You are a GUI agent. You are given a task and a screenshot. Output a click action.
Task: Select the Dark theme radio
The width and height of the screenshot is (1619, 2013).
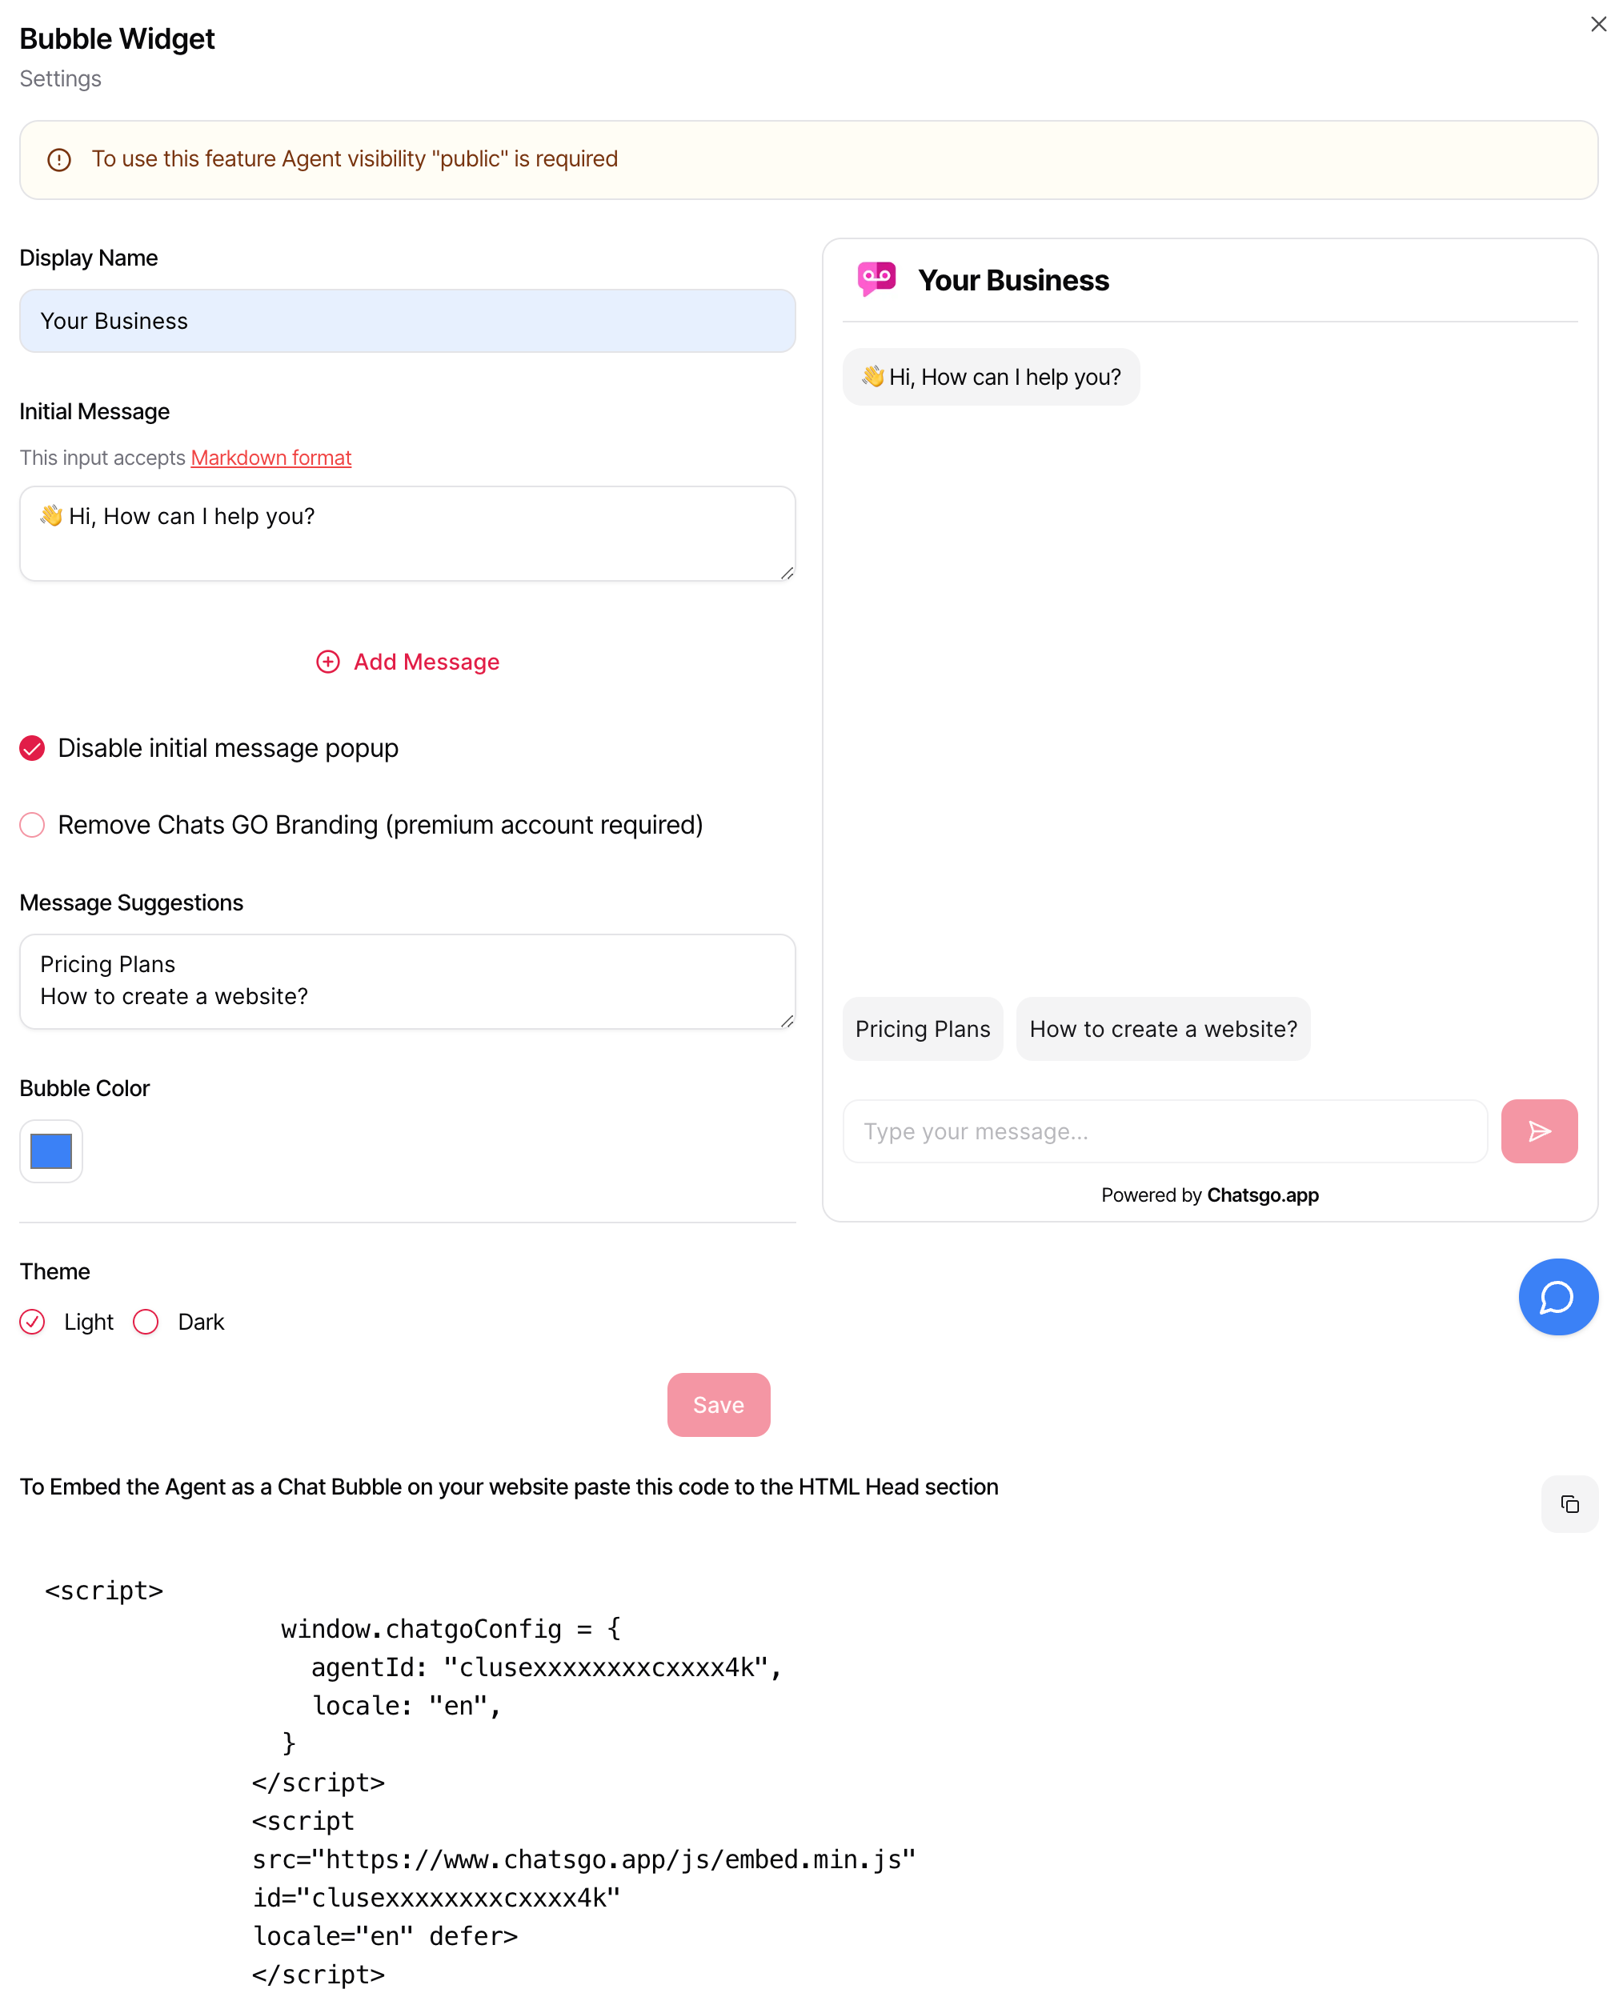click(x=146, y=1321)
